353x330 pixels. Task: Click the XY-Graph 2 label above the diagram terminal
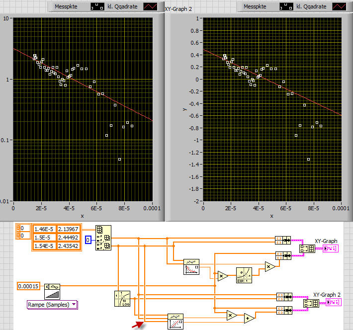327,295
